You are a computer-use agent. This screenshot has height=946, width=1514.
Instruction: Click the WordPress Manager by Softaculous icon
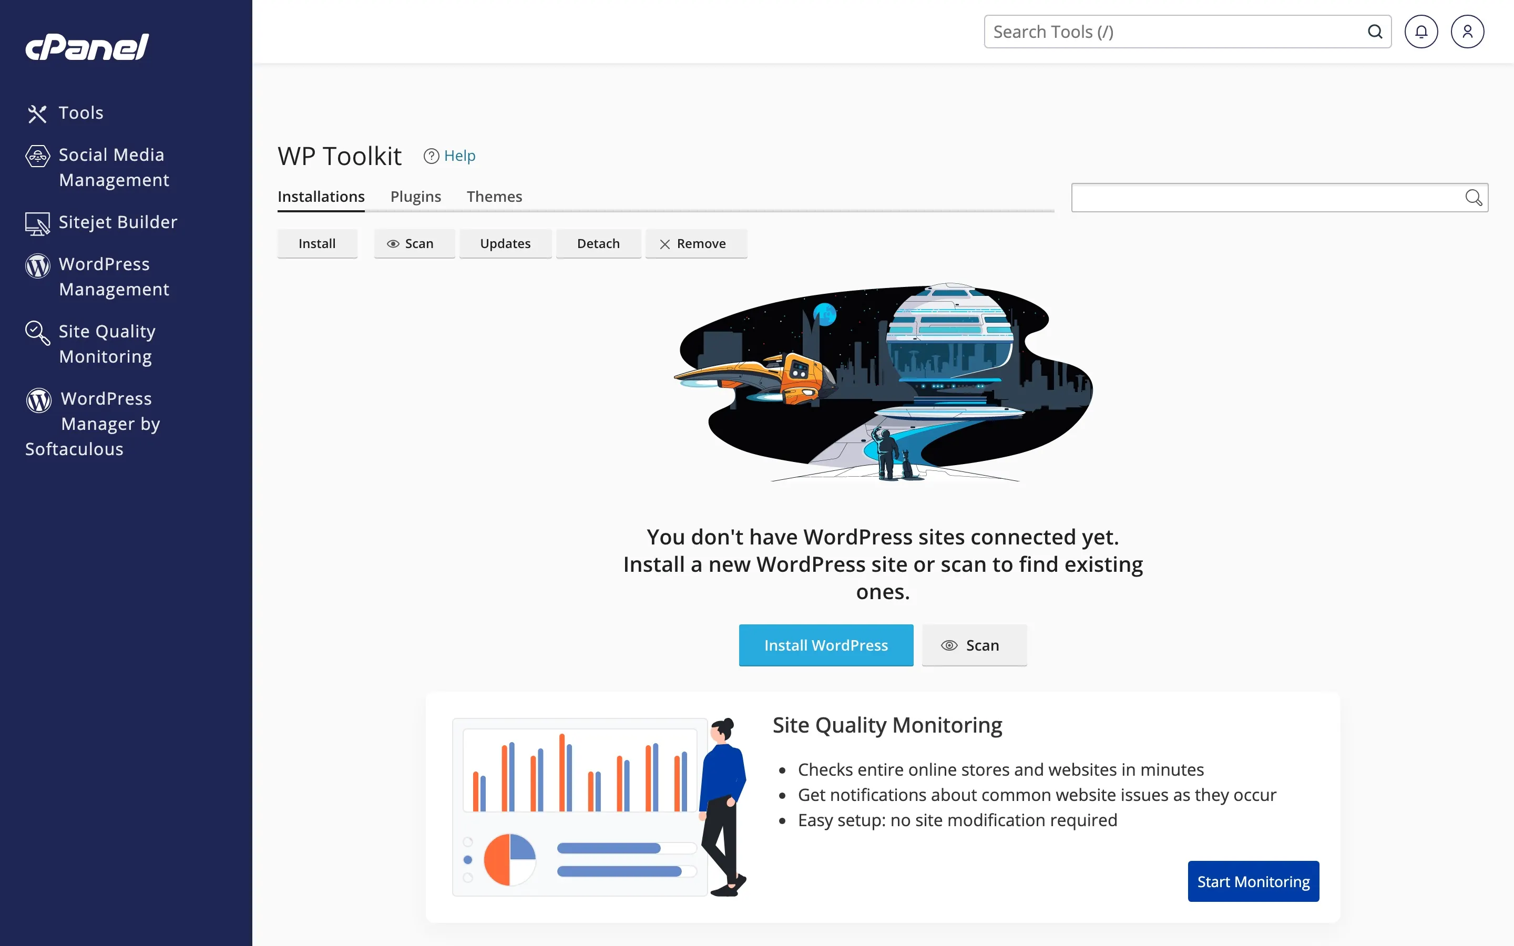point(39,400)
